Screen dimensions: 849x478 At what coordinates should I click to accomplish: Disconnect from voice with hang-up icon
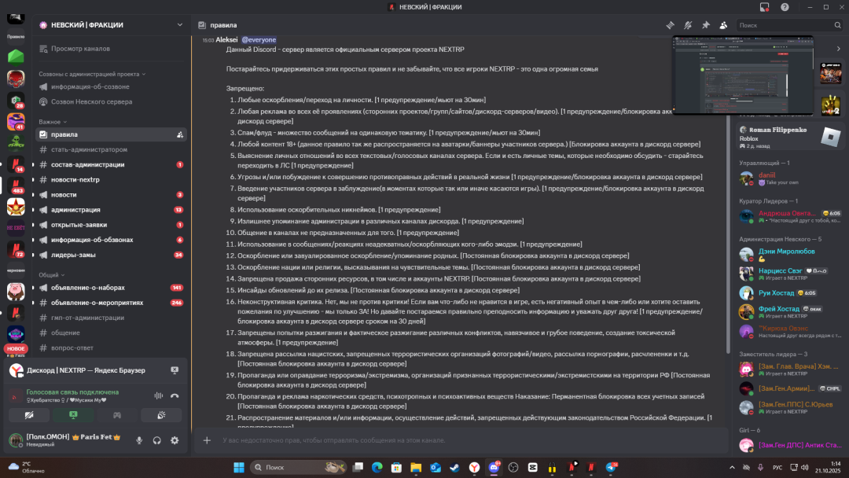[175, 395]
